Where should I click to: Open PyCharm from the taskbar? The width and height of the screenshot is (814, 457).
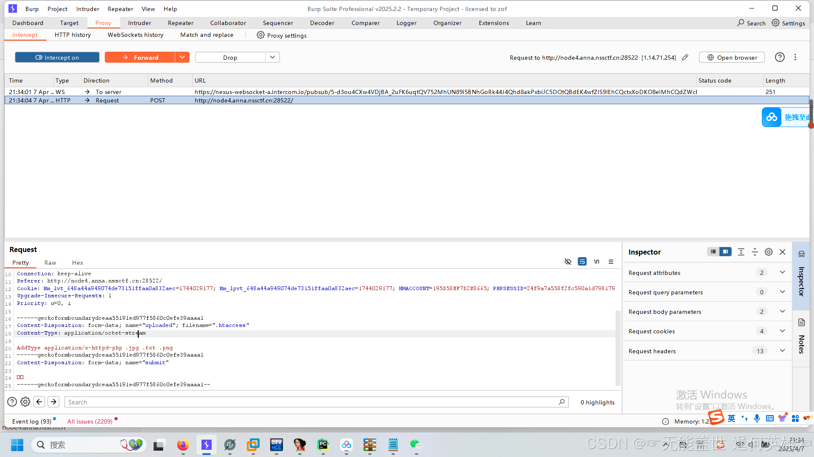click(x=323, y=445)
